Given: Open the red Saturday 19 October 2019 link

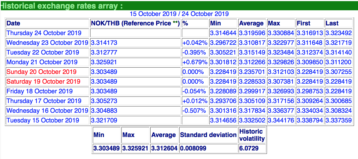Looking at the screenshot, I should [x=43, y=82].
